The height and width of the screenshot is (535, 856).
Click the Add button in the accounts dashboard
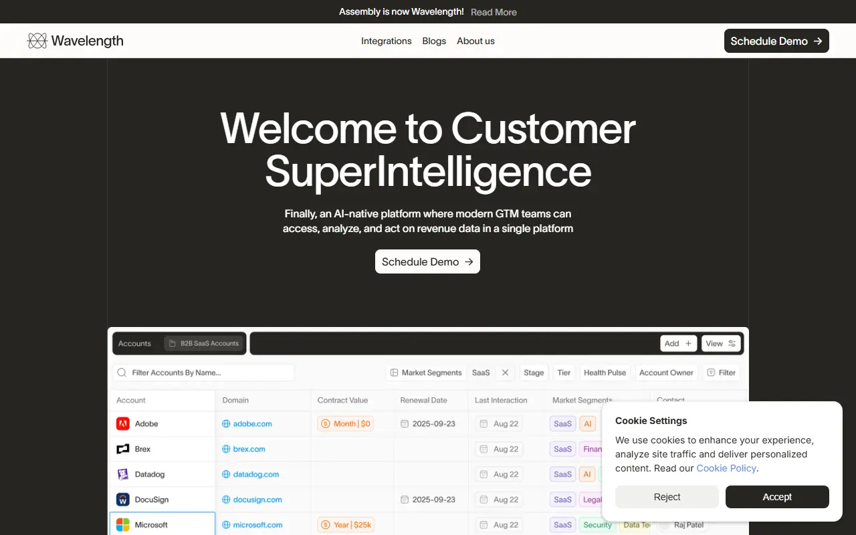(x=679, y=344)
